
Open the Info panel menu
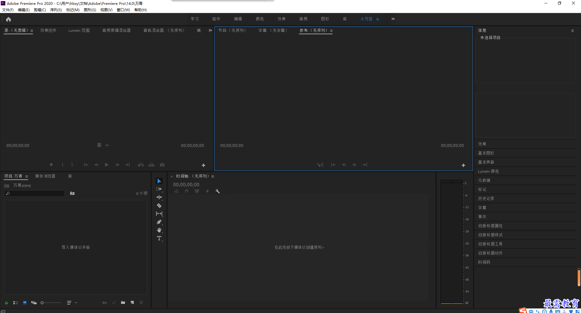pos(572,31)
